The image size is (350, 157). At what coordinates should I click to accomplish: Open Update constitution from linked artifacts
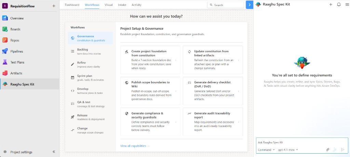click(213, 60)
